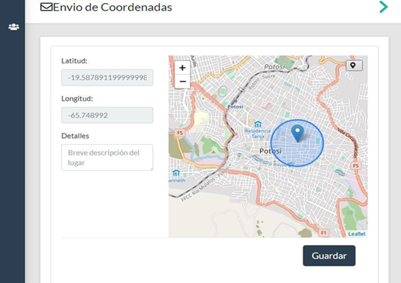Image resolution: width=401 pixels, height=283 pixels.
Task: Click the Residencia Tarija museum icon
Action: pyautogui.click(x=258, y=124)
